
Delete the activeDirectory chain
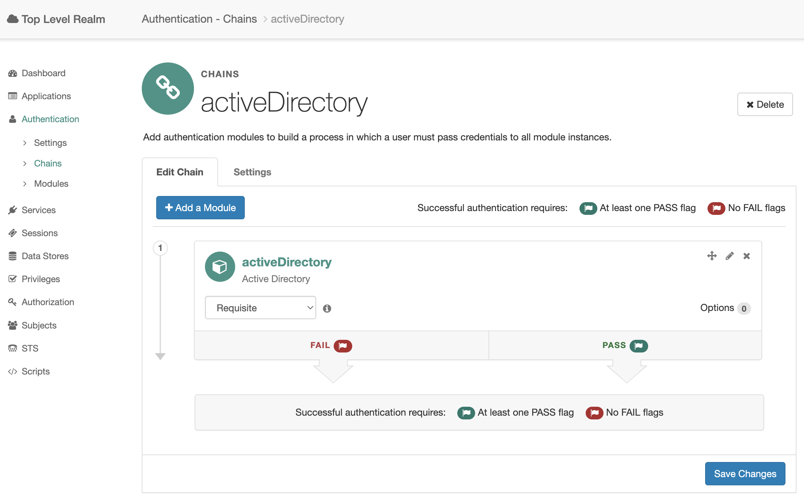[765, 104]
